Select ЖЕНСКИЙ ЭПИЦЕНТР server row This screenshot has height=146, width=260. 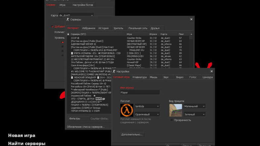(x=89, y=77)
